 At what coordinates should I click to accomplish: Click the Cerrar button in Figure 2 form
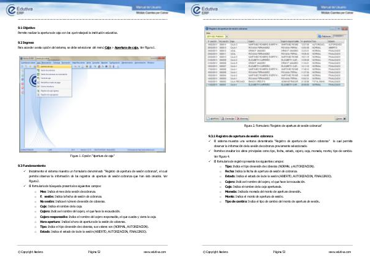(x=341, y=119)
